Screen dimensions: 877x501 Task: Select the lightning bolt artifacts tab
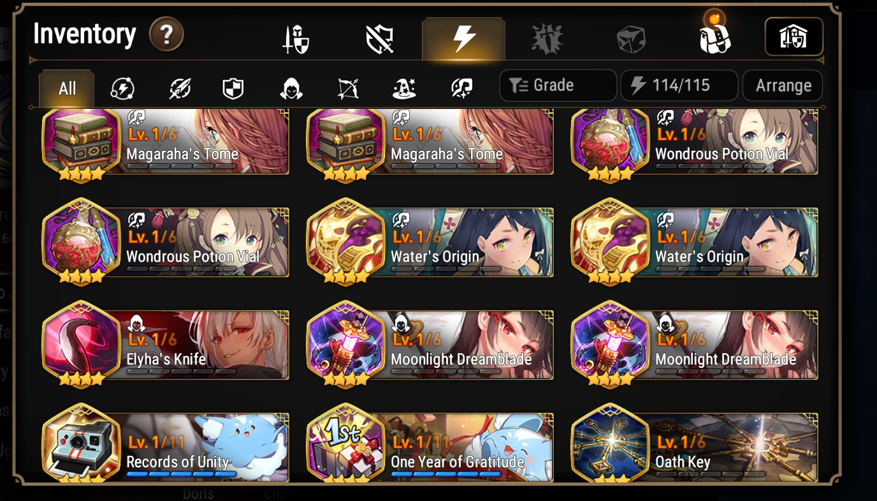(x=463, y=39)
